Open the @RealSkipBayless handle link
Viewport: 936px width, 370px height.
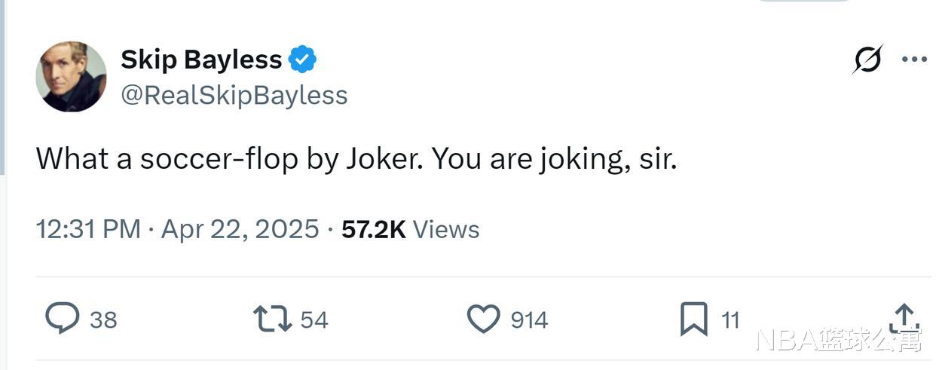[234, 95]
